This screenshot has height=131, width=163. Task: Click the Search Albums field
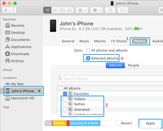pyautogui.click(x=110, y=78)
